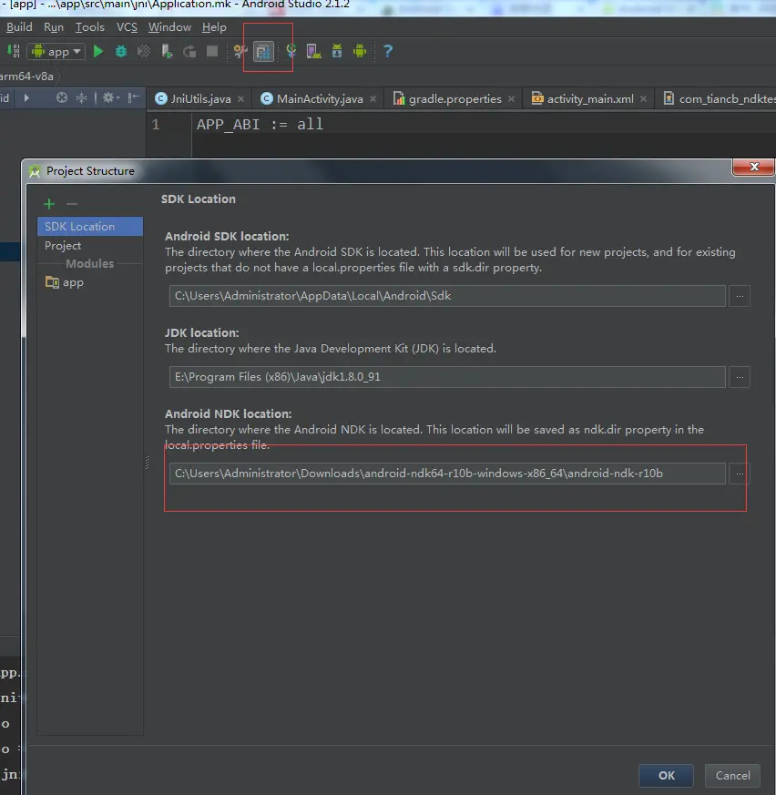Open Settings via wrench toolbar icon
The height and width of the screenshot is (795, 776).
tap(240, 51)
